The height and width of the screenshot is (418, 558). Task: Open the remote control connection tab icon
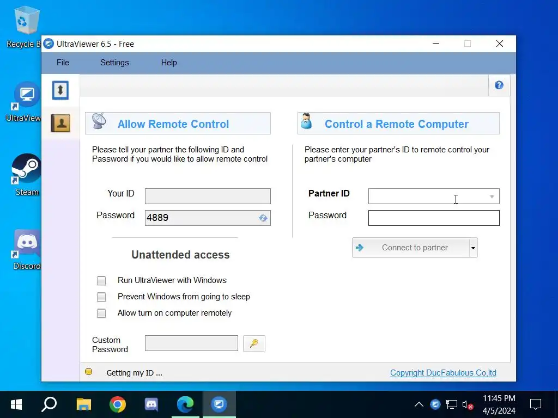click(60, 90)
